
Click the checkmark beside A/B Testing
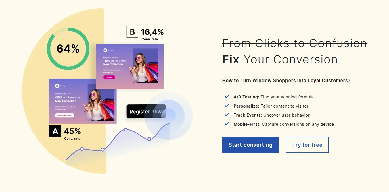227,96
